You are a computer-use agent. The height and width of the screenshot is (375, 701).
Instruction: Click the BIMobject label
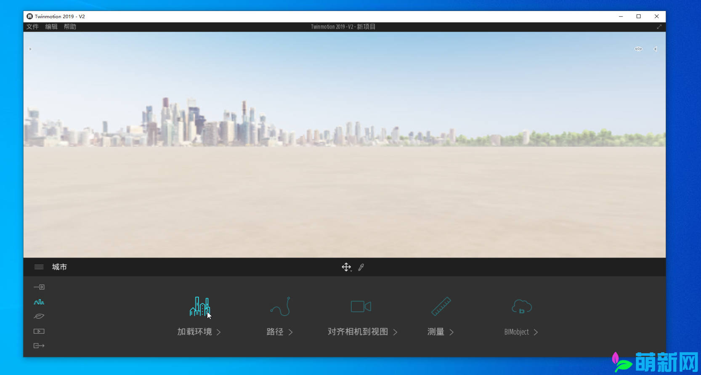[x=517, y=332]
